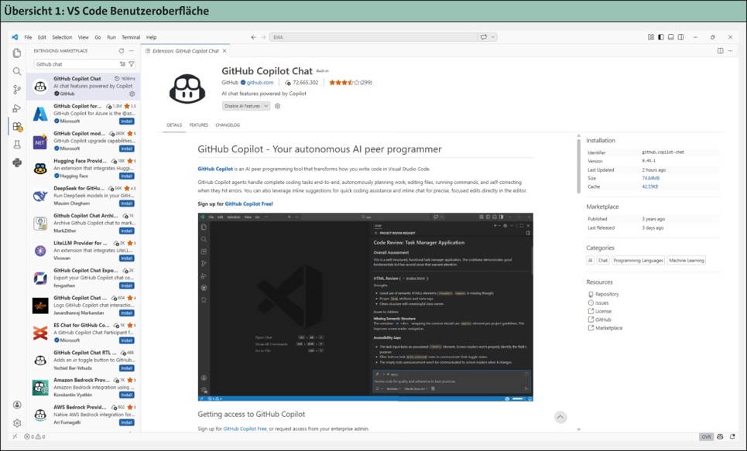Click the scroll-to-top arrow button
Viewport: 747px width, 451px height.
(560, 417)
